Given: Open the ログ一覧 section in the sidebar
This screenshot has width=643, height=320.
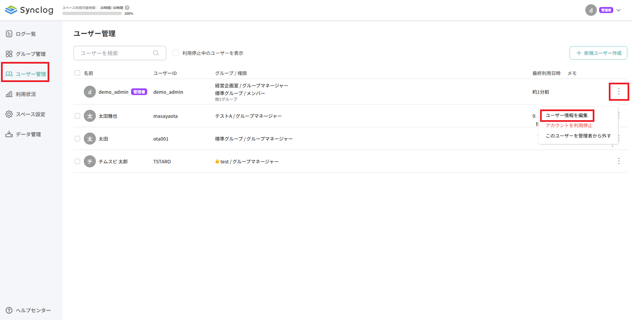Looking at the screenshot, I should [24, 33].
